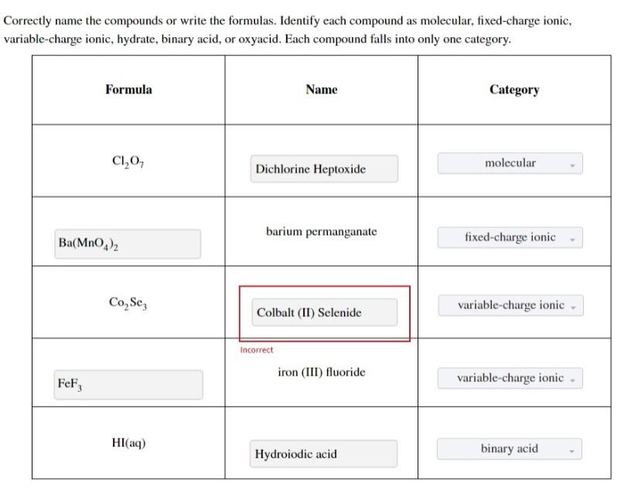Click the chevron icon beside Co2Se3's category
Viewport: 638px width, 500px height.
point(572,305)
